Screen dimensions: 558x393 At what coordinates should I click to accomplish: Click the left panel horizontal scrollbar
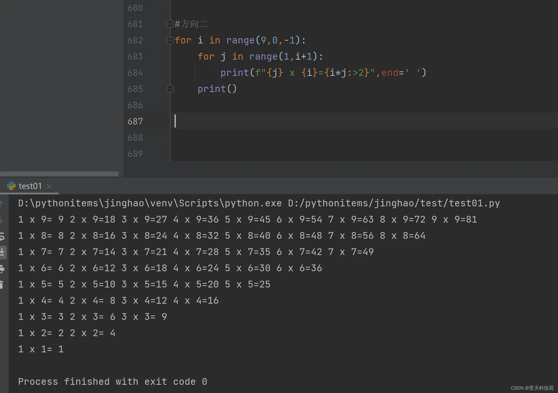point(59,174)
